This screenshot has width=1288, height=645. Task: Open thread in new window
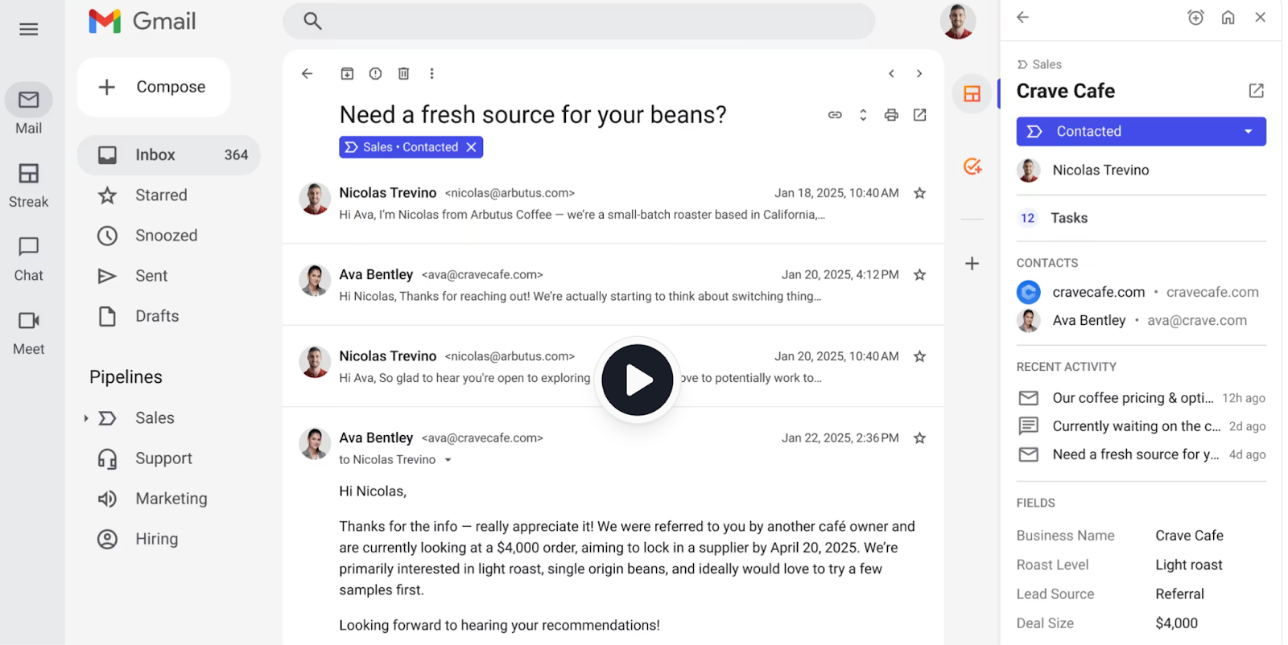[919, 115]
